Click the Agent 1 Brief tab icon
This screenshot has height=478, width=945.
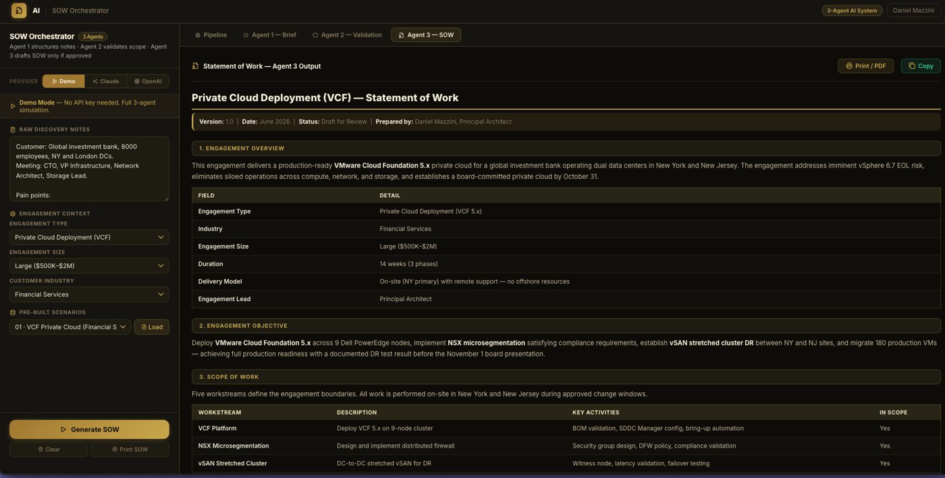tap(246, 35)
